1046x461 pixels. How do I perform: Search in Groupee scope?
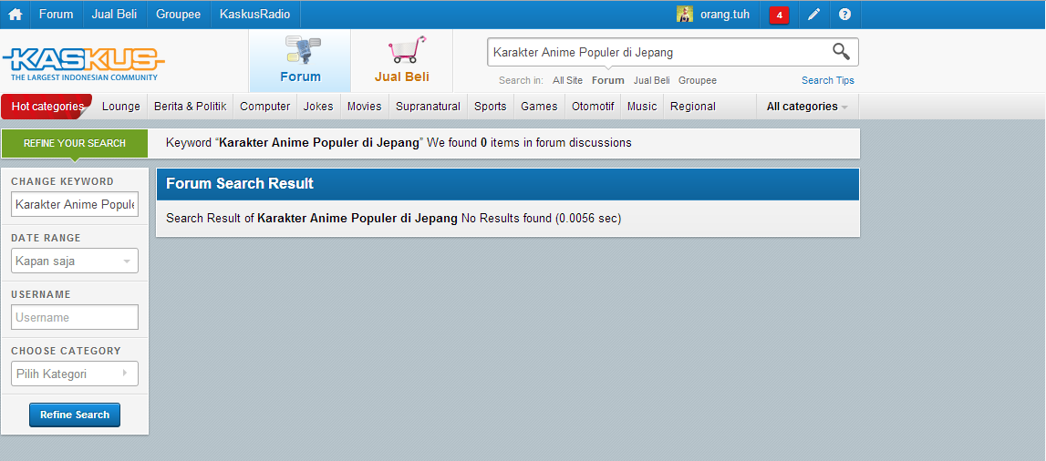[x=698, y=80]
